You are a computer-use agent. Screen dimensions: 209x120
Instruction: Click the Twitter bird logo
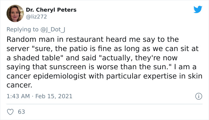click(198, 10)
